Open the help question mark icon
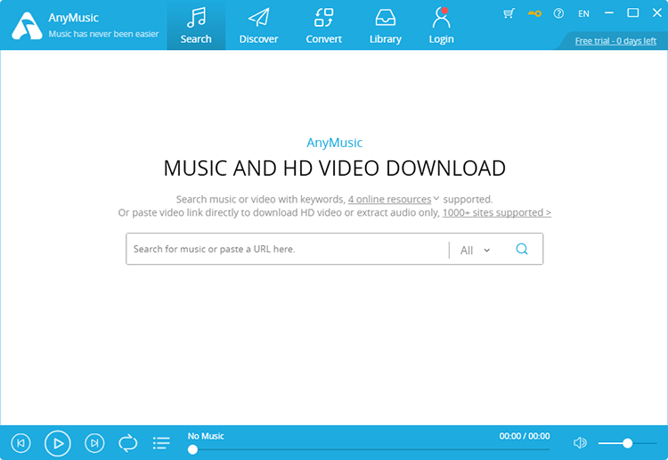Viewport: 668px width, 460px height. point(558,13)
